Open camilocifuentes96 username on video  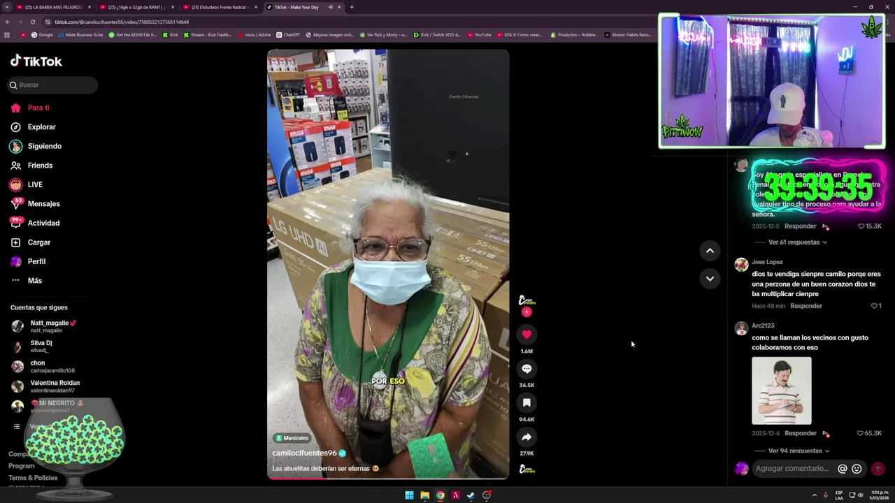[305, 453]
